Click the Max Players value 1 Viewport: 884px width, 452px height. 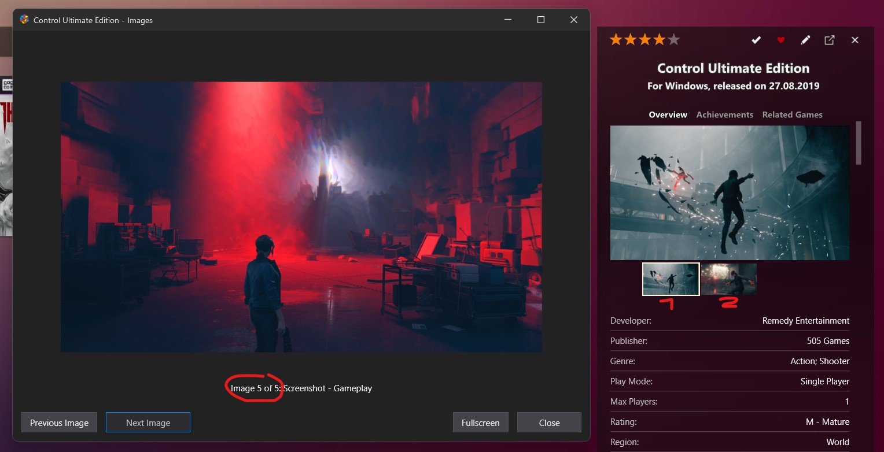847,402
